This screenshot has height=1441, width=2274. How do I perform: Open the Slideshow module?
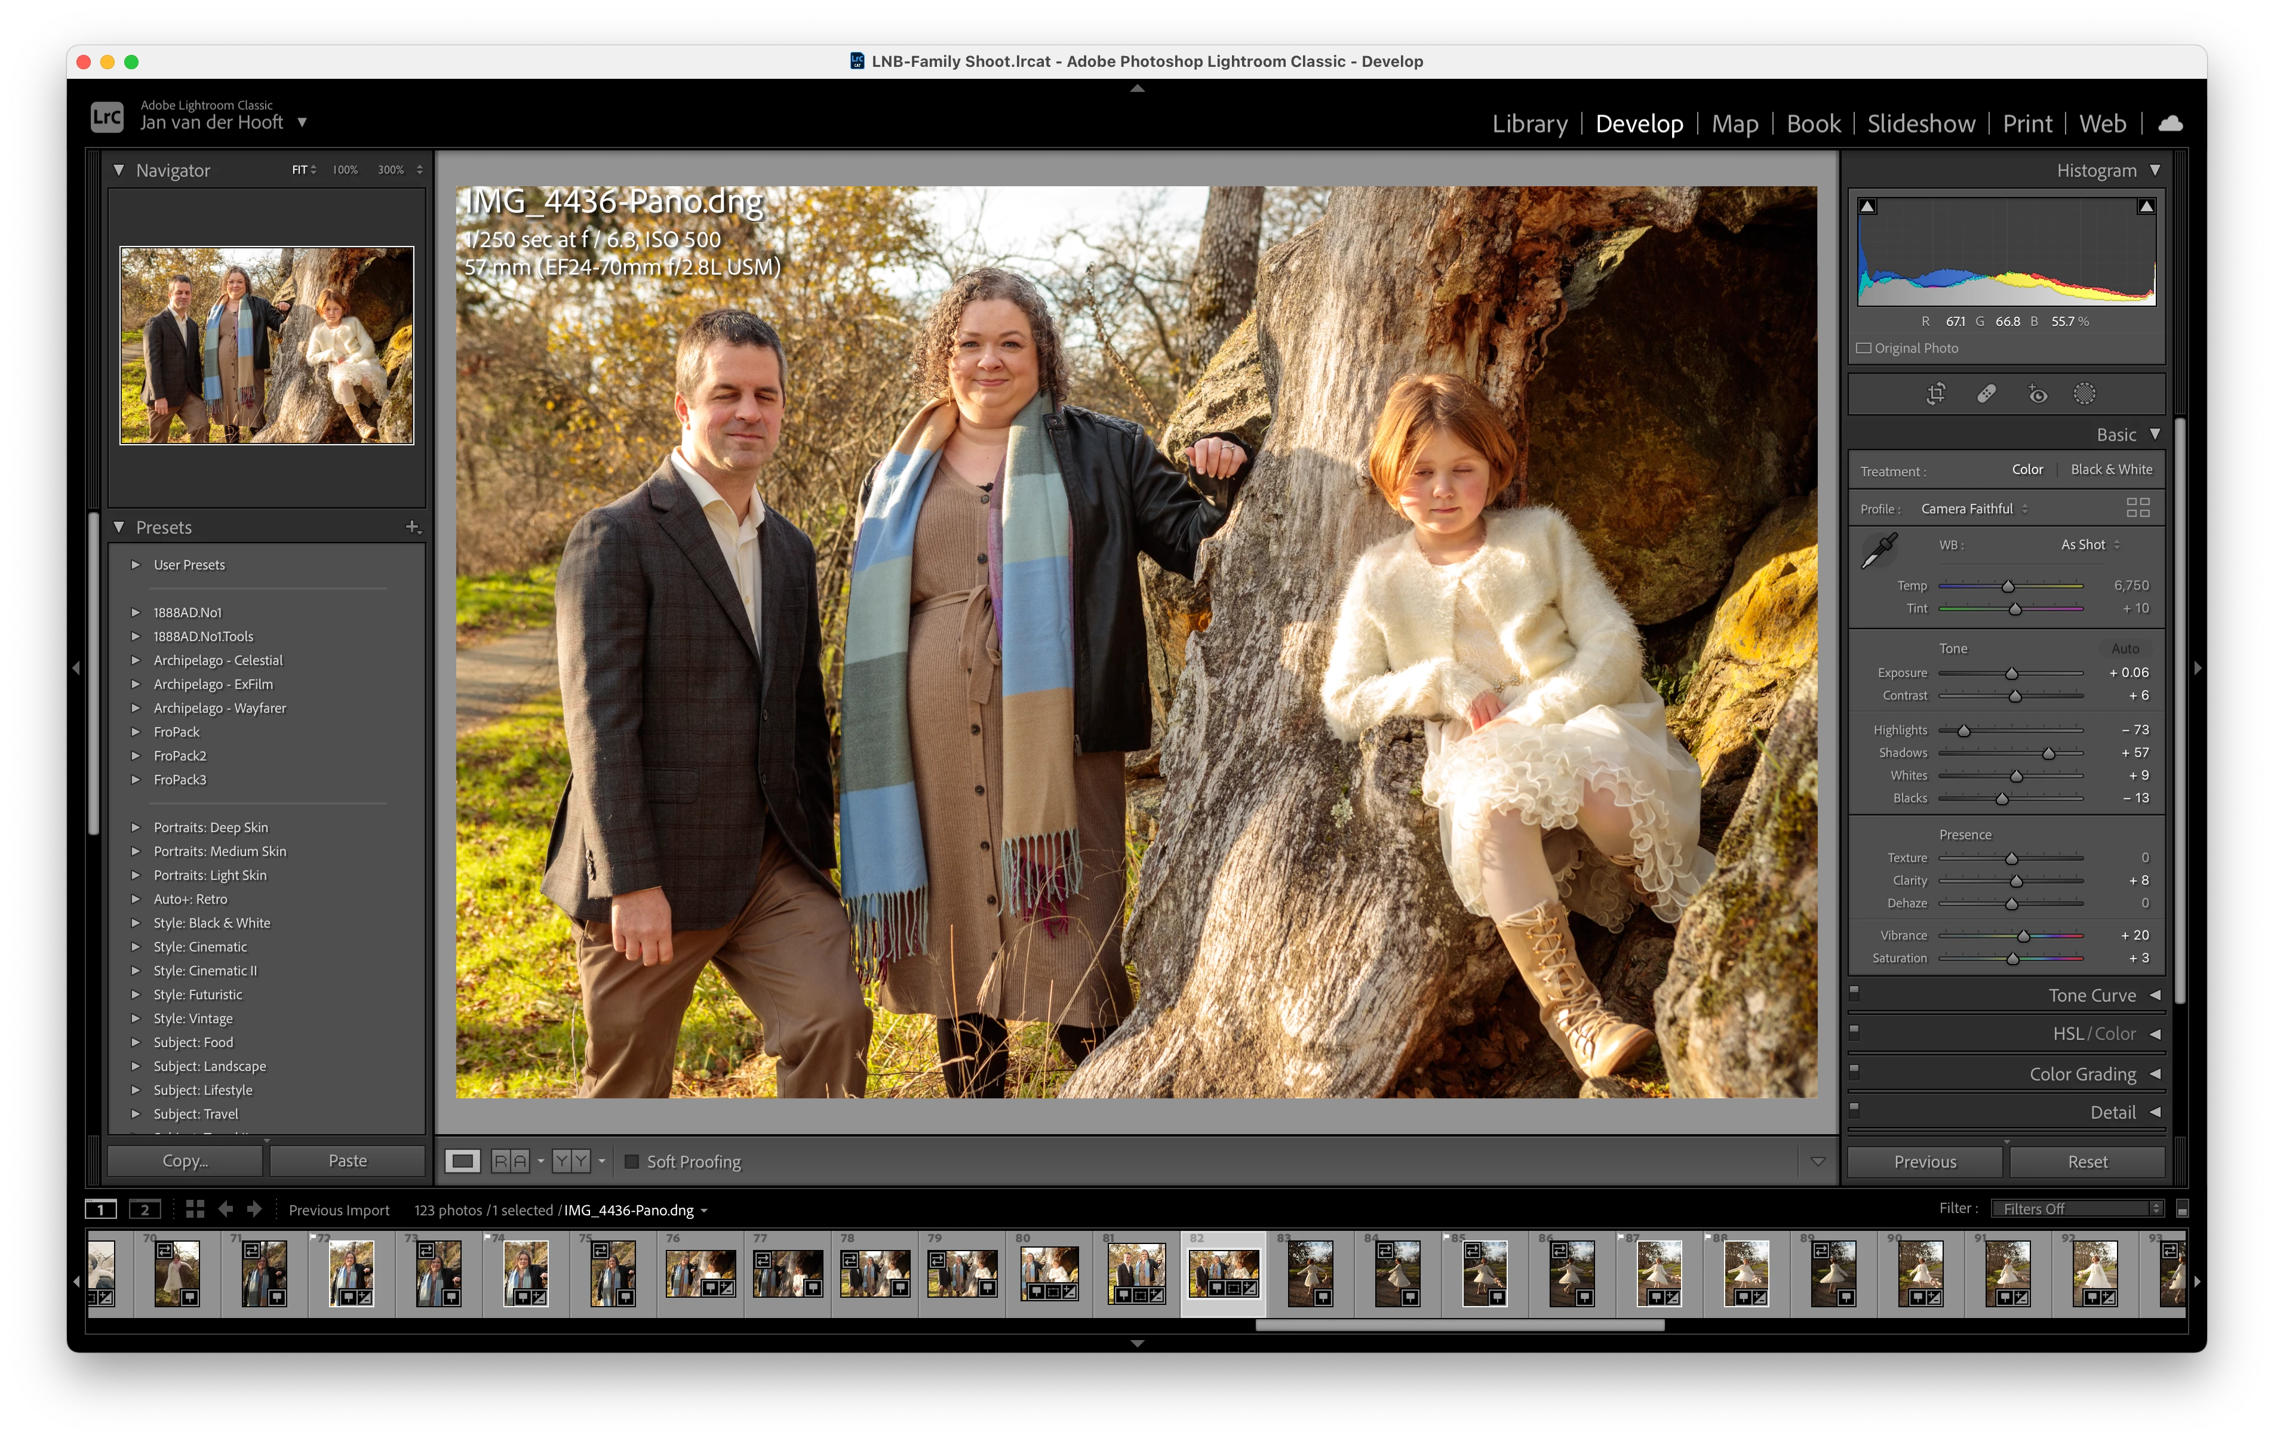(1920, 124)
